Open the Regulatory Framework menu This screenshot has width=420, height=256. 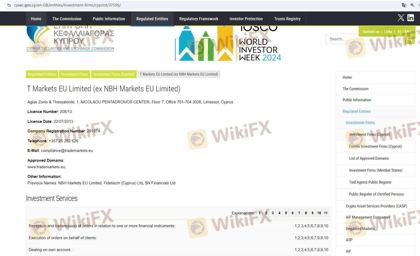199,19
